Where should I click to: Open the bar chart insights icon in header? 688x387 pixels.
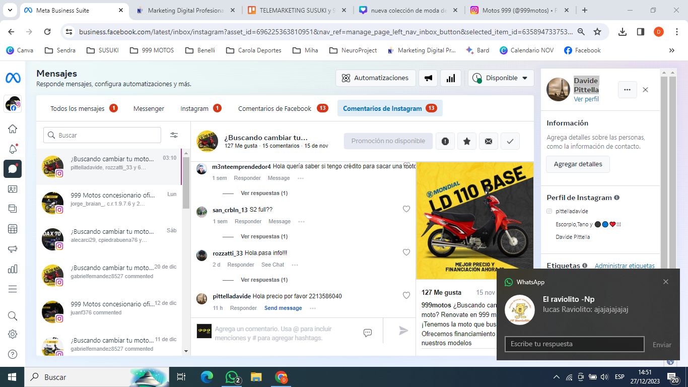tap(451, 78)
